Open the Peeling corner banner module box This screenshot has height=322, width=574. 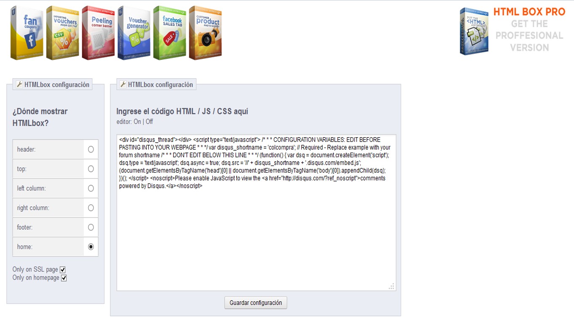(98, 33)
